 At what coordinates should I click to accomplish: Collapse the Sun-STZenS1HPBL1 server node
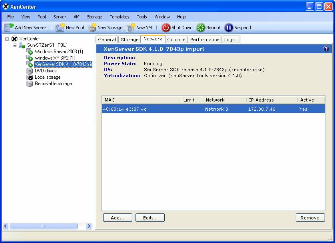pos(14,45)
